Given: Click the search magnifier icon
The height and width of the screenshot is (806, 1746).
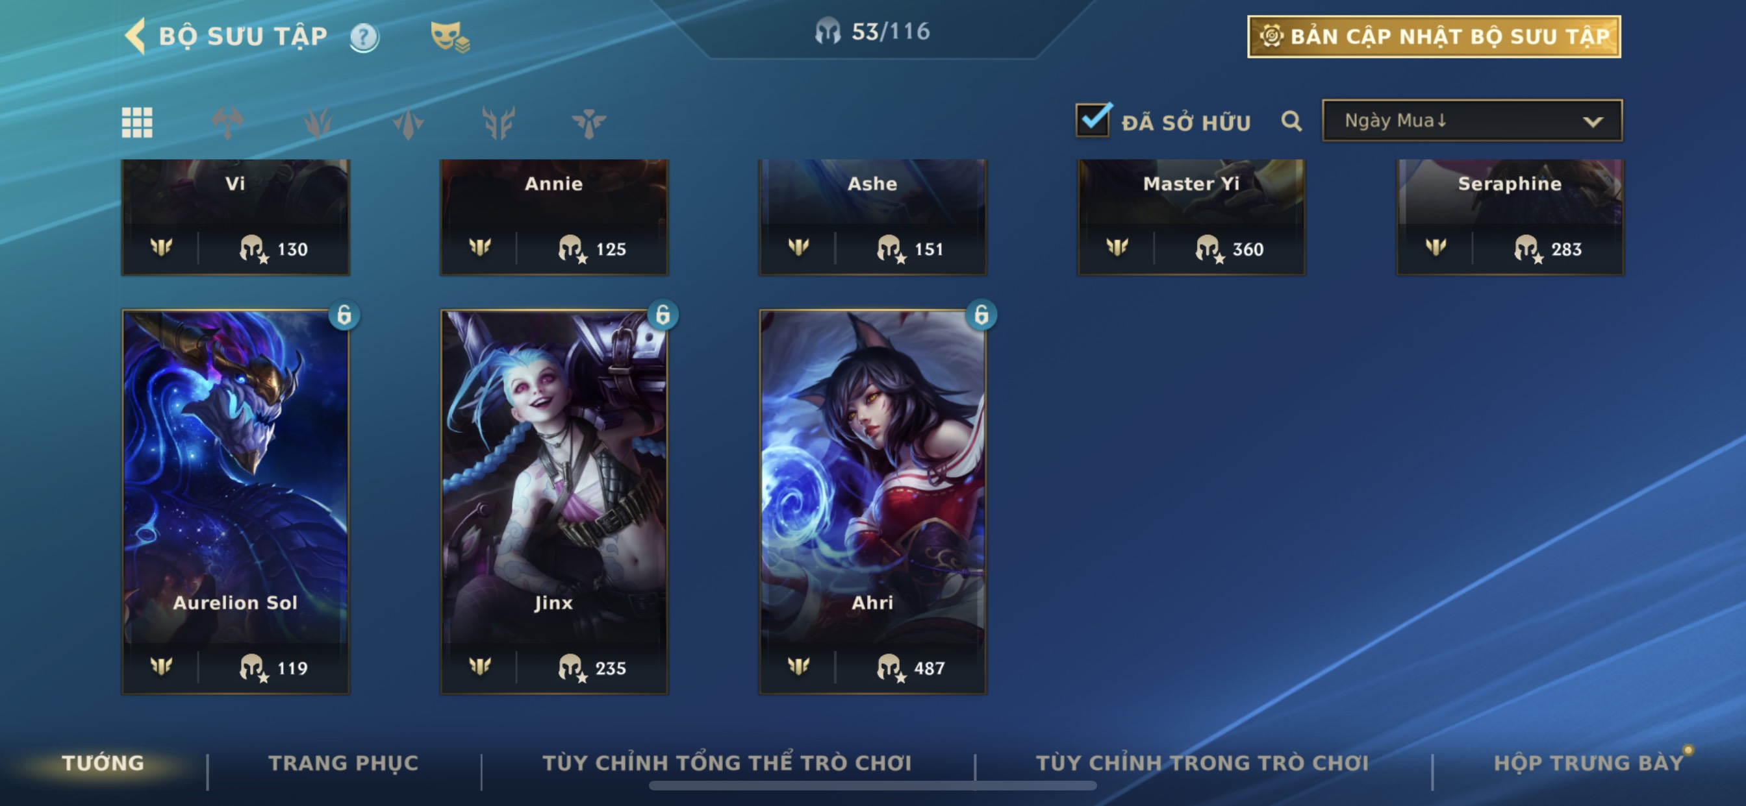Looking at the screenshot, I should pyautogui.click(x=1291, y=121).
